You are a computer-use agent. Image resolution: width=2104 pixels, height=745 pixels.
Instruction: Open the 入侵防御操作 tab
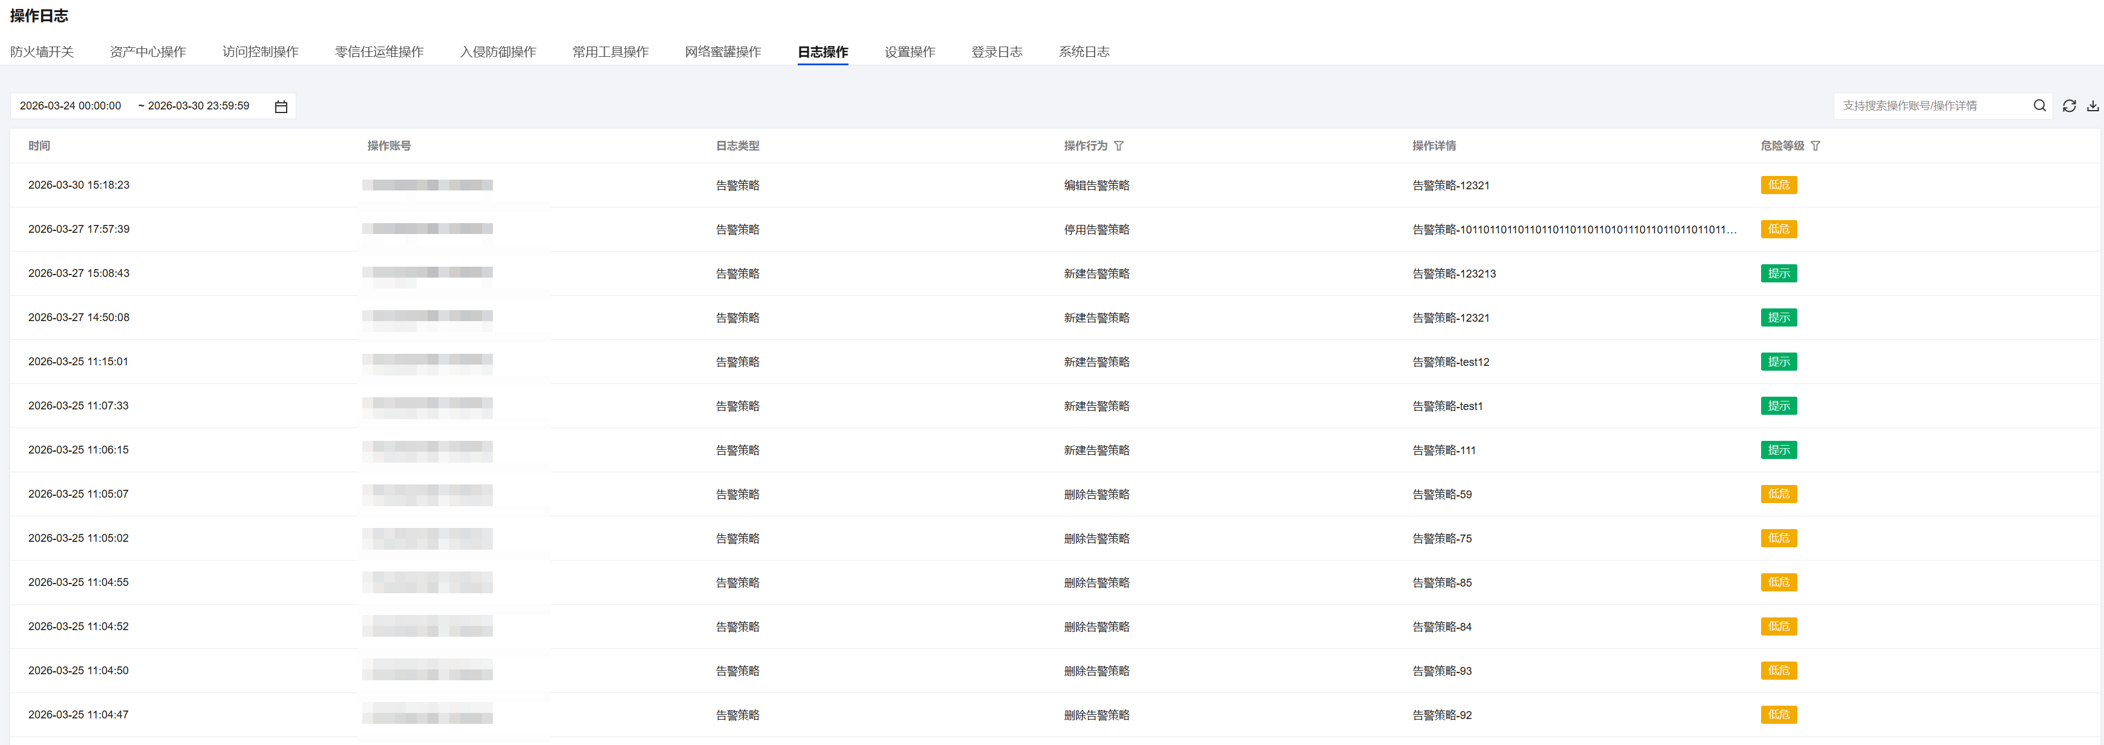497,51
